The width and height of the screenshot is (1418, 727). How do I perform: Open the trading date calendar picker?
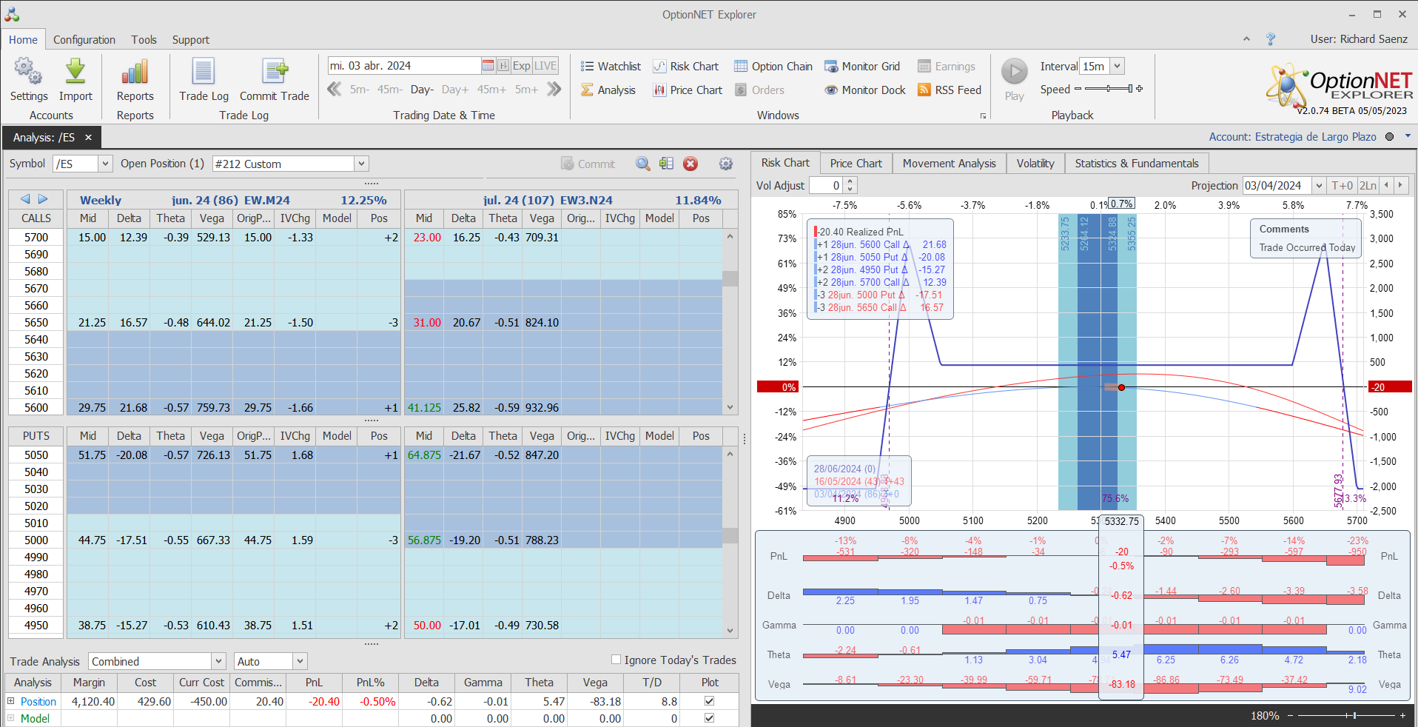[488, 66]
